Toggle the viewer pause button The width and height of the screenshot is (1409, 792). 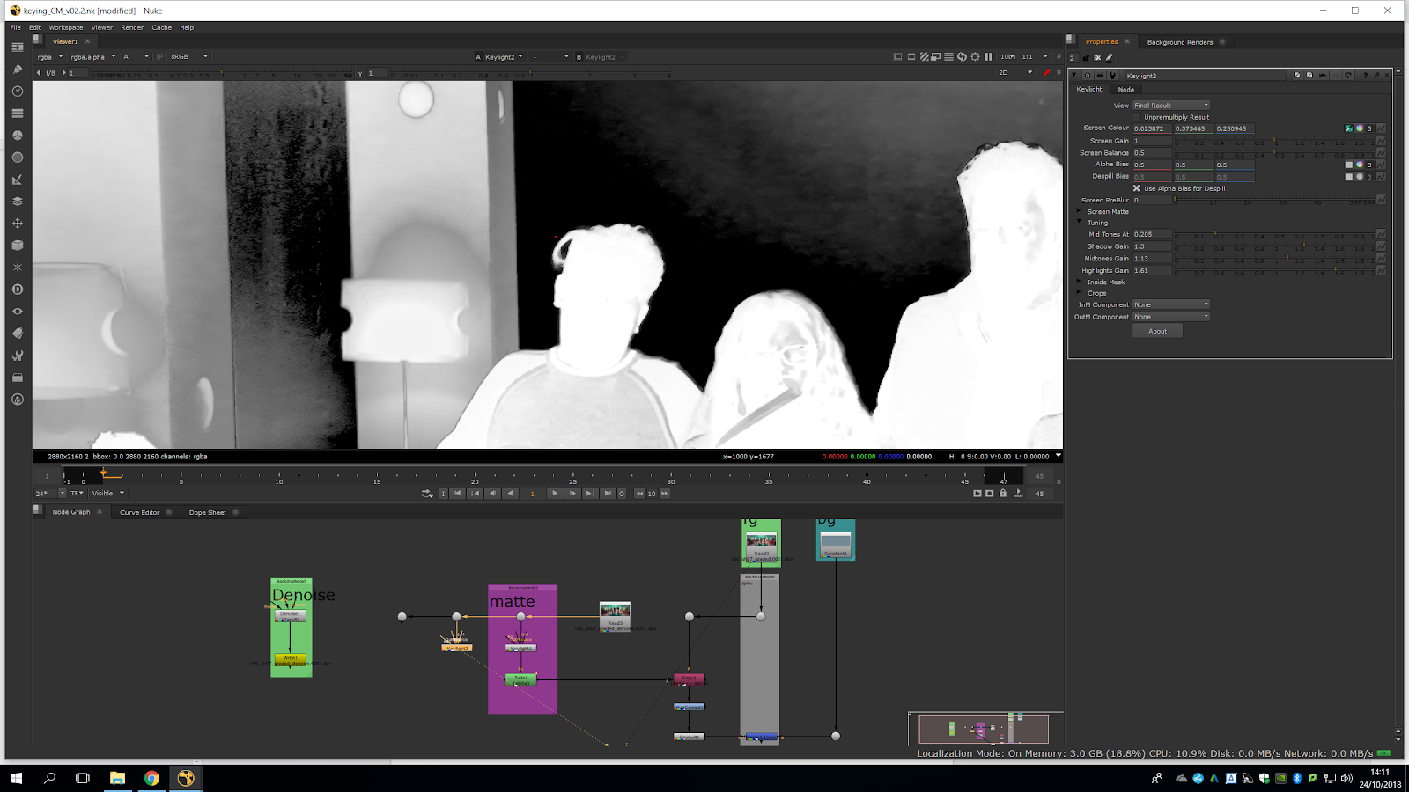click(988, 57)
